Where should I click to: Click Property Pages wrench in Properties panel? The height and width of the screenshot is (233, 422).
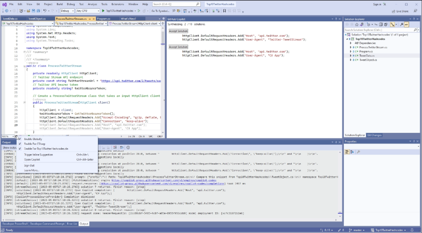tap(358, 152)
